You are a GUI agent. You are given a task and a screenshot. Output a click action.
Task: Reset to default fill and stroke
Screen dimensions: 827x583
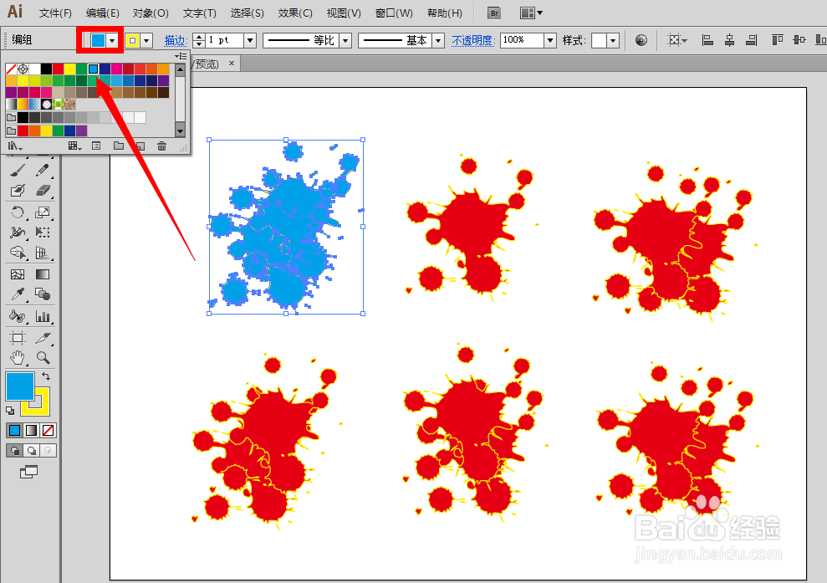(10, 411)
